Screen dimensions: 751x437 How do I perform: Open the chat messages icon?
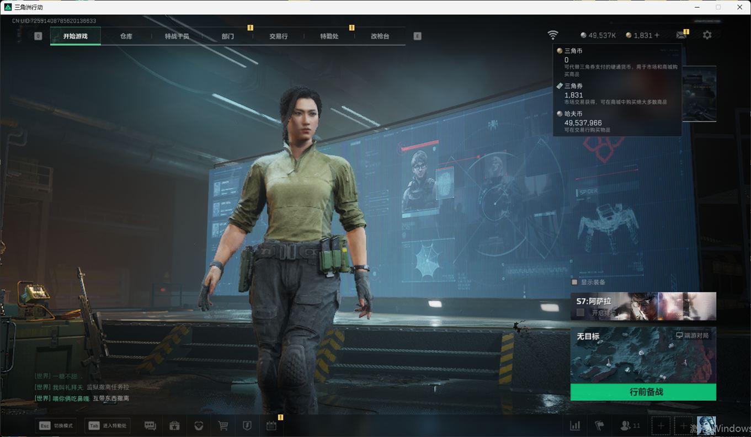150,425
